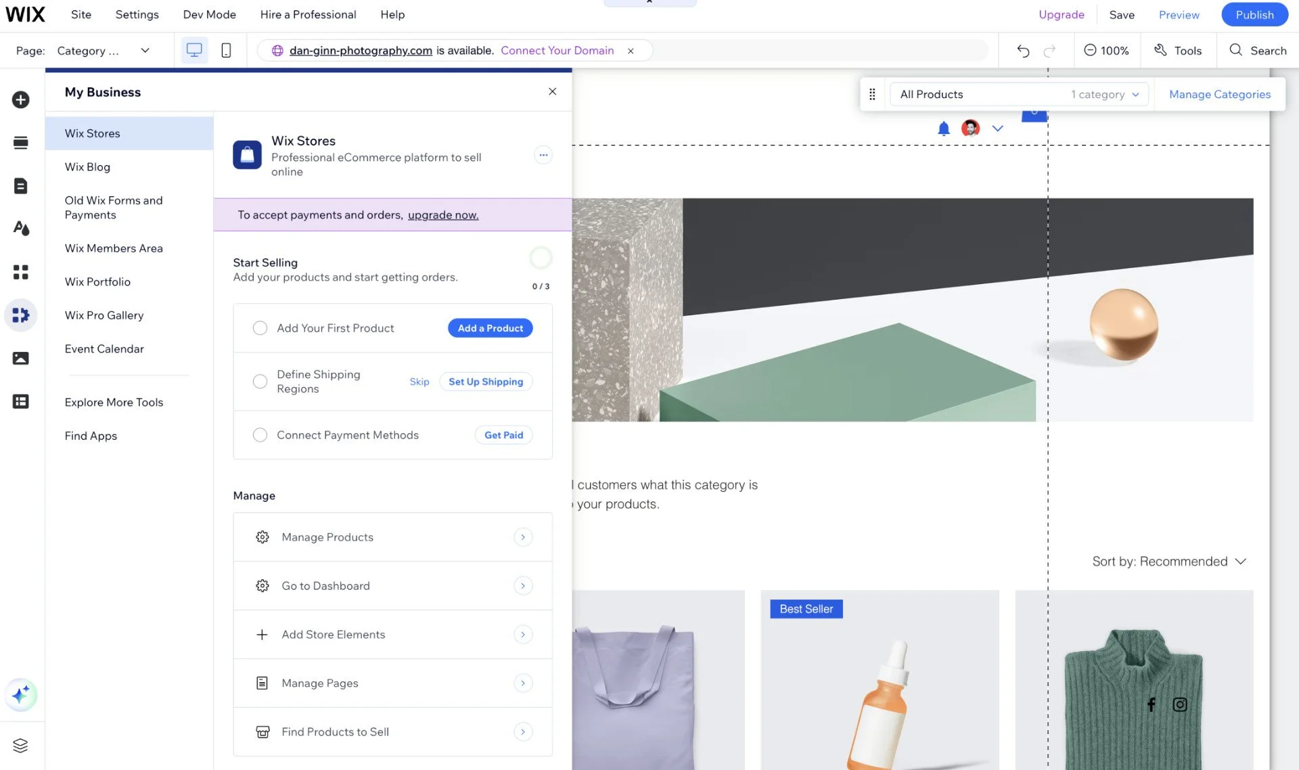
Task: Open the Layers icon at sidebar bottom
Action: point(20,746)
